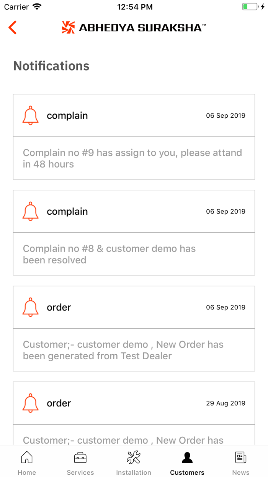Open 06 Sep 'New Order has been generated' message
Viewport: 268px width, 477px height.
point(123,350)
